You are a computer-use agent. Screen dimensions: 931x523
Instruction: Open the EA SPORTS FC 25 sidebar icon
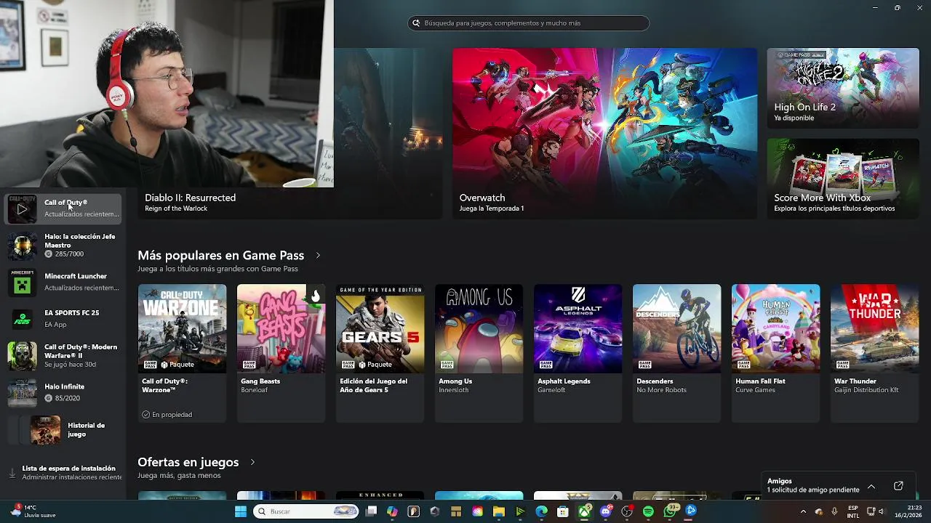pos(22,320)
